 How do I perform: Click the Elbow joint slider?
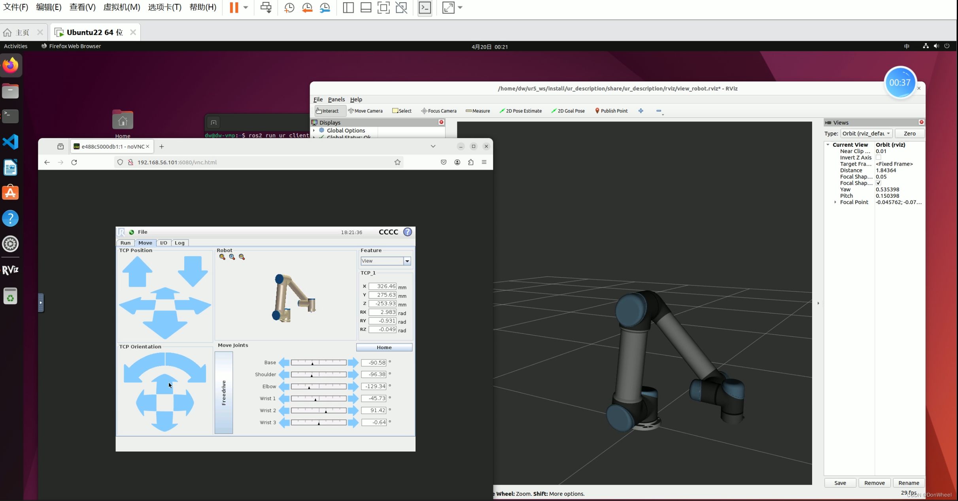click(x=319, y=386)
